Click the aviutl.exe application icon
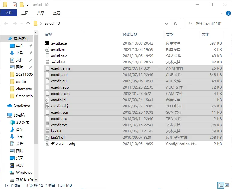 (47, 43)
